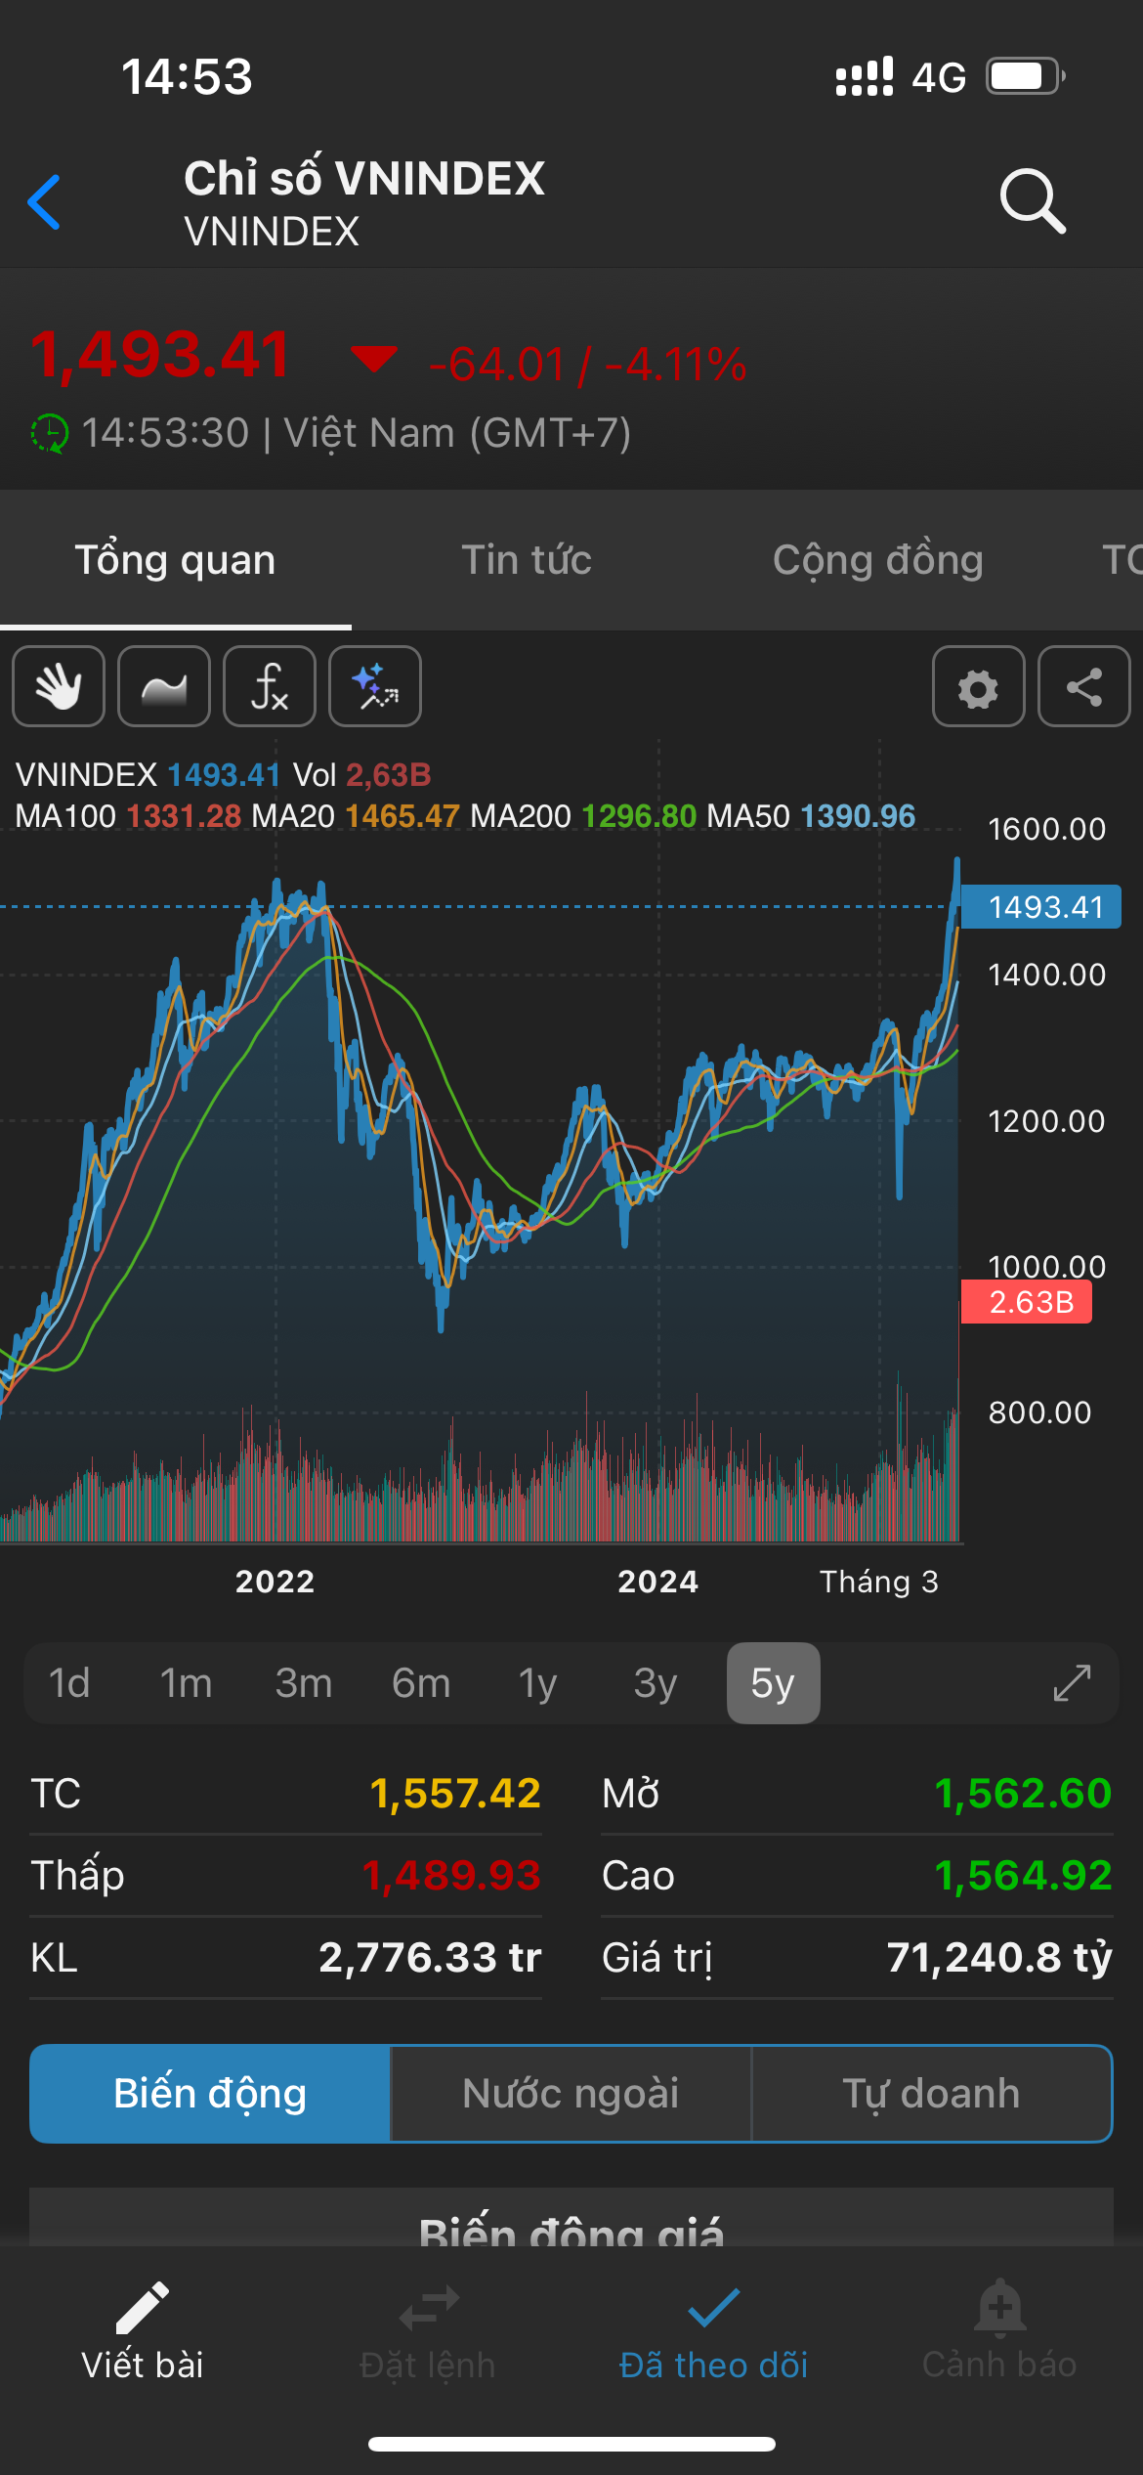Open the AI sparkle analysis tool
The image size is (1143, 2475).
point(375,686)
